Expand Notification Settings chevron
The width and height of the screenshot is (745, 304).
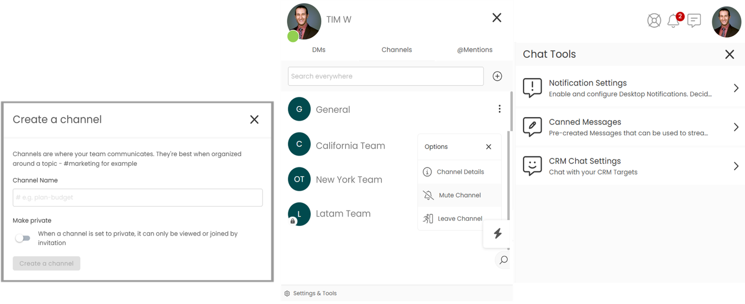click(736, 88)
